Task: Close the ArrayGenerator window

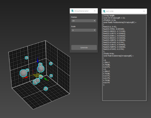Action: click(95, 11)
